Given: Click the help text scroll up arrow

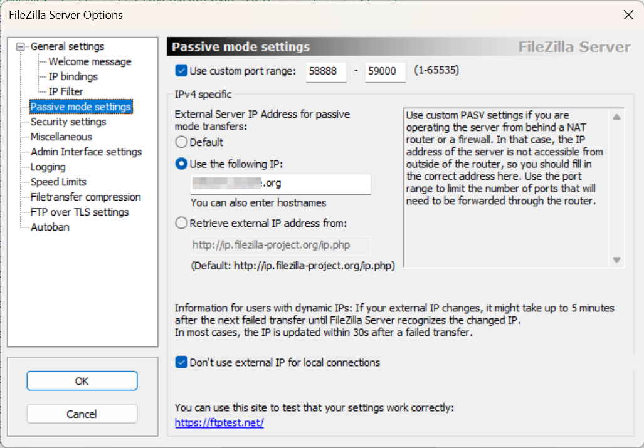Looking at the screenshot, I should pyautogui.click(x=616, y=117).
